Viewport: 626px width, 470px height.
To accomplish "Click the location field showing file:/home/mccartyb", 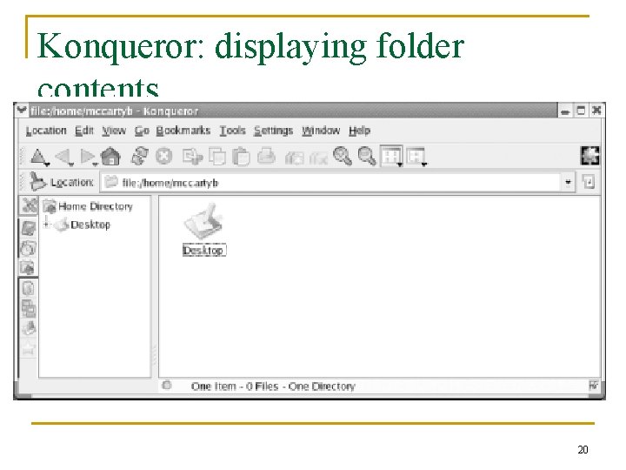I will [331, 183].
